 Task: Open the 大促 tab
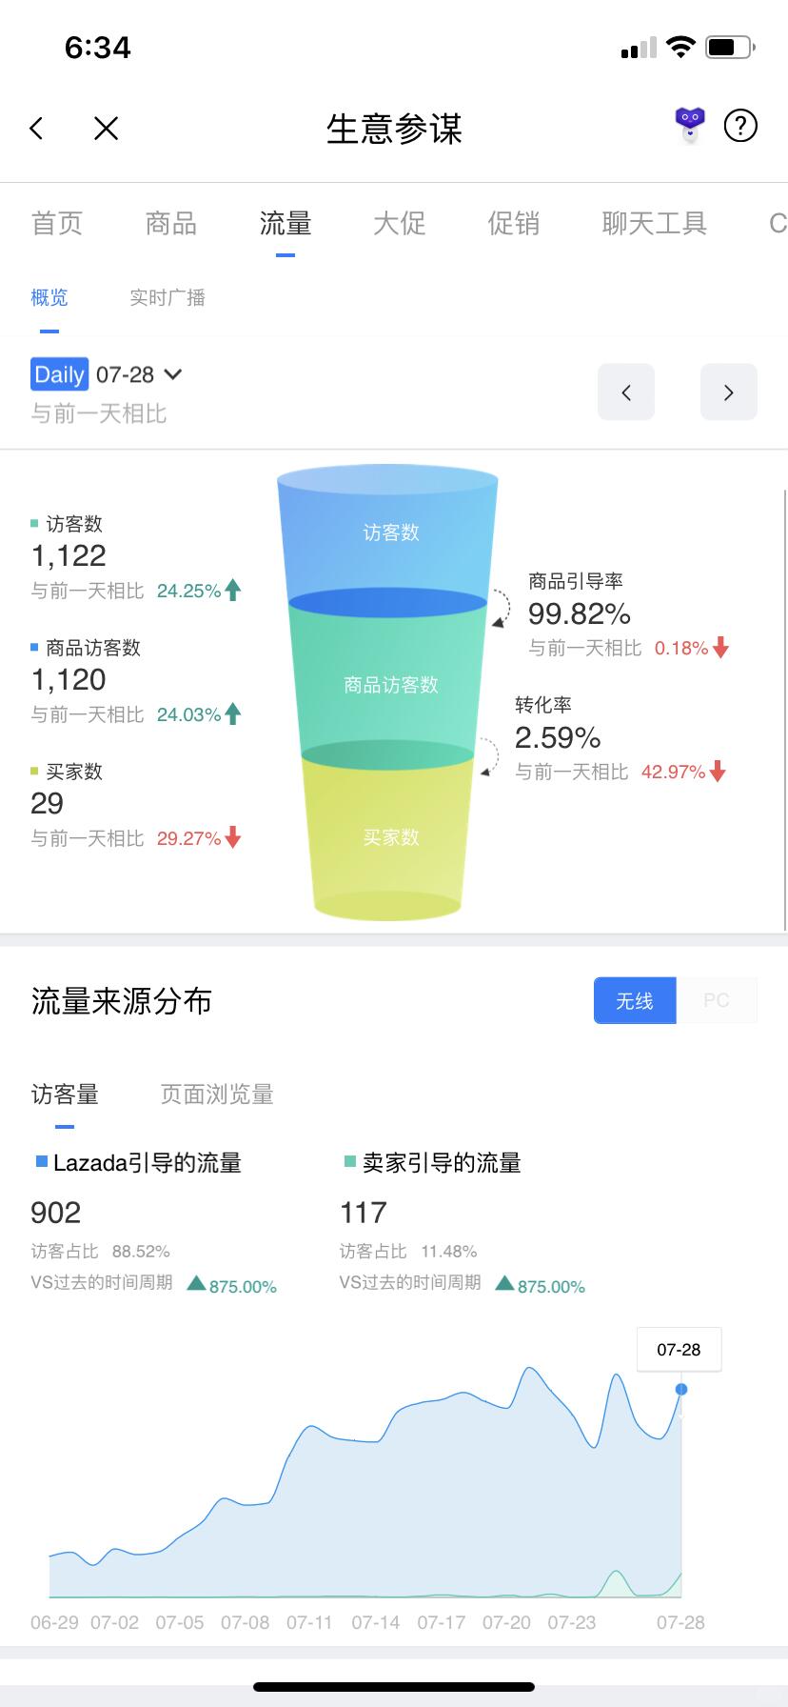click(400, 223)
